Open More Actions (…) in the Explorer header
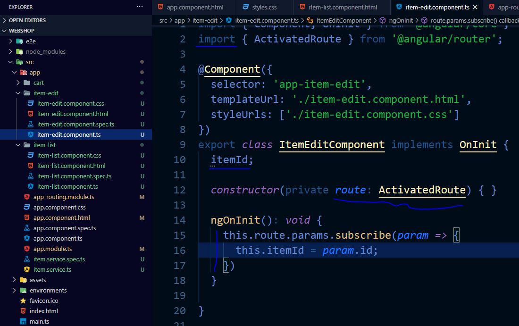 click(139, 7)
